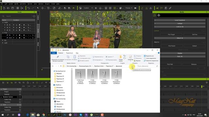Toggle the circle on the Switcher track
Image resolution: width=209 pixels, height=117 pixels.
(20, 94)
